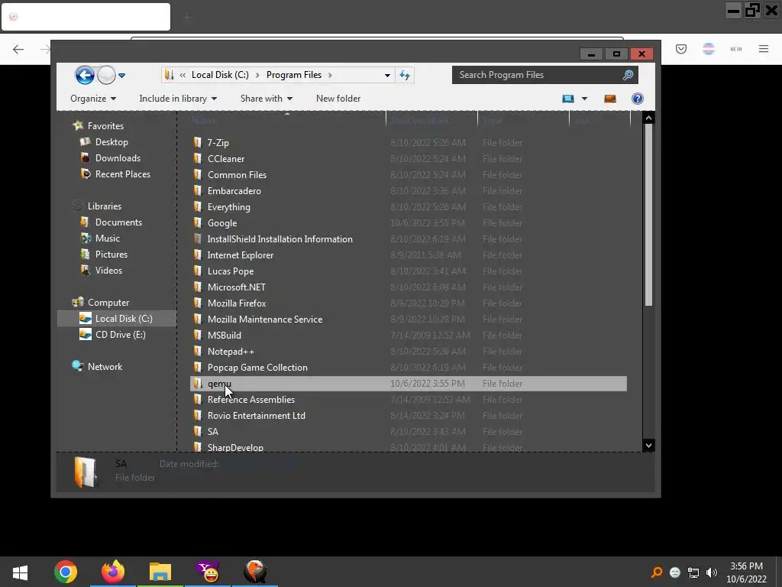The height and width of the screenshot is (587, 782).
Task: Open the Documents library
Action: tap(118, 222)
